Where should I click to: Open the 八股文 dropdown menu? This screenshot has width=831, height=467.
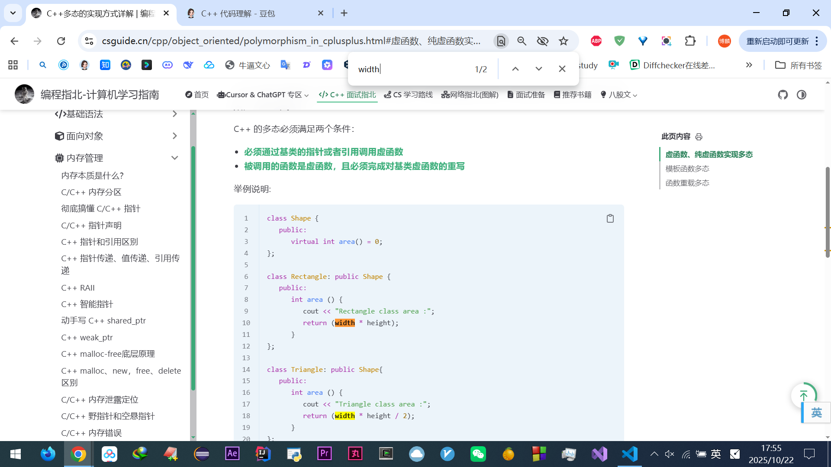619,95
